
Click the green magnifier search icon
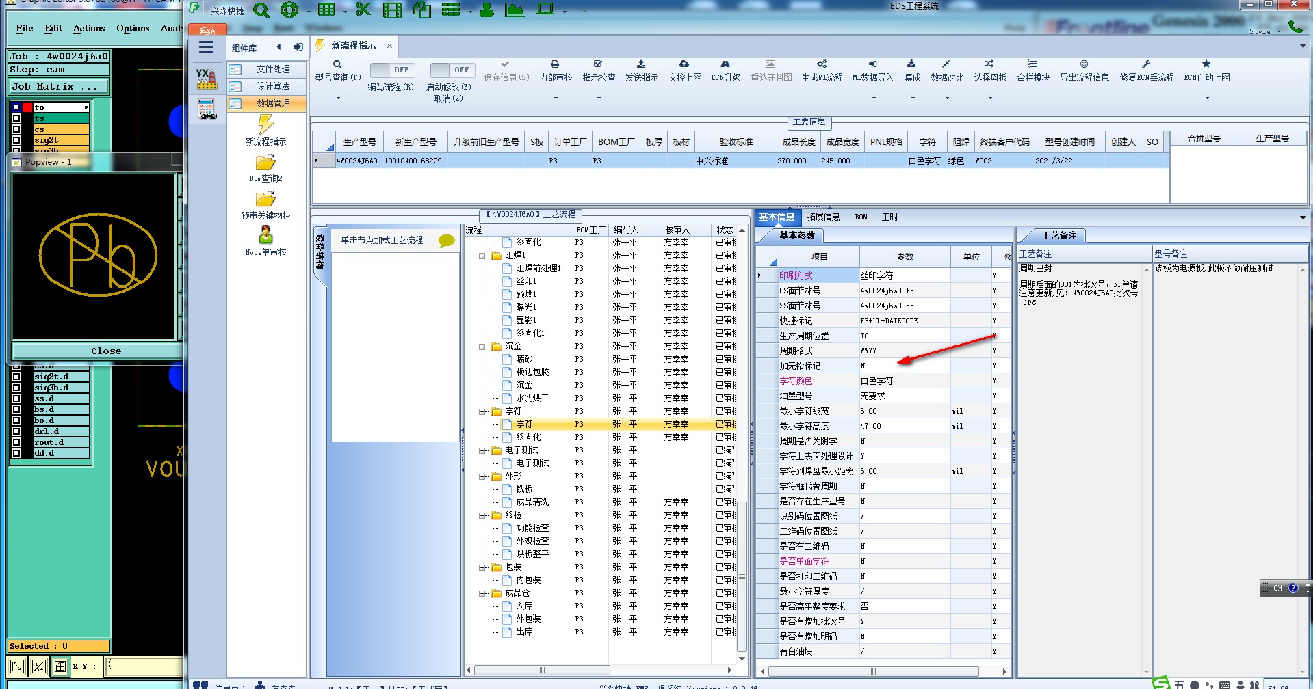click(261, 10)
